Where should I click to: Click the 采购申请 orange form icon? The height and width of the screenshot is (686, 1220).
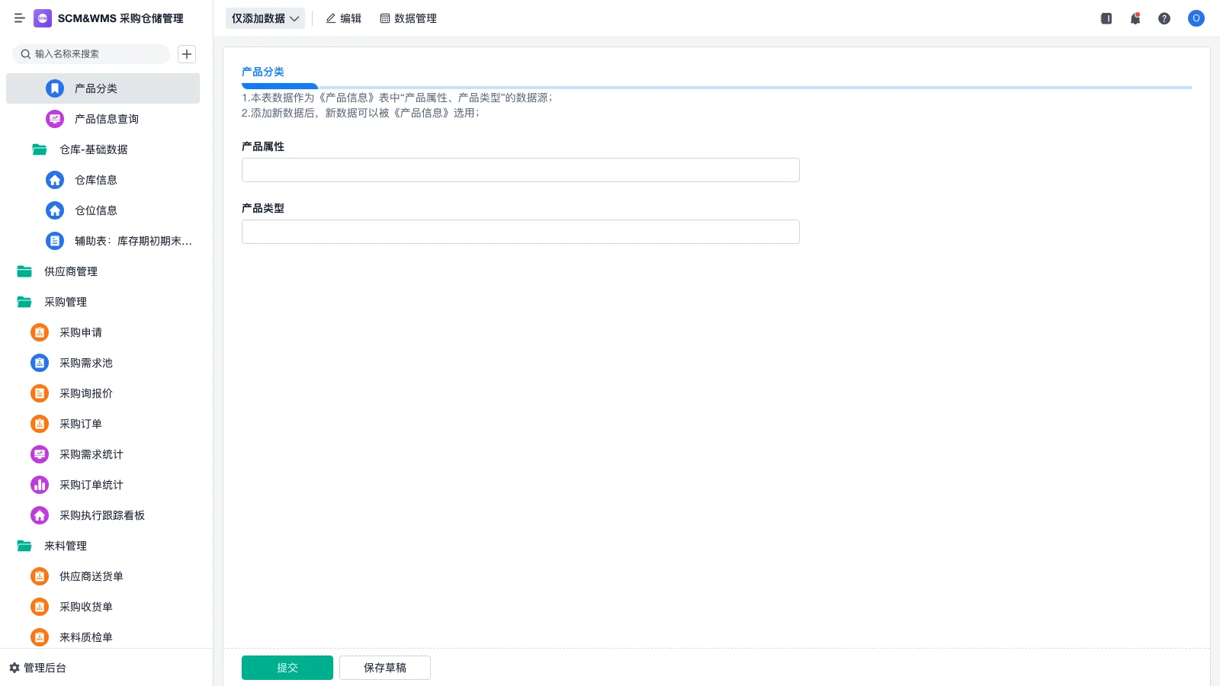(40, 332)
